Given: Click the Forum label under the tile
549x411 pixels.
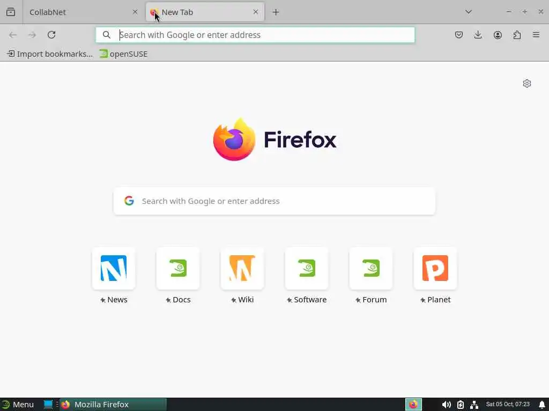Looking at the screenshot, I should coord(374,300).
